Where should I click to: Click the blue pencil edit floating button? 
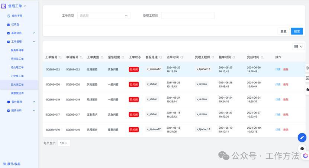point(302,138)
